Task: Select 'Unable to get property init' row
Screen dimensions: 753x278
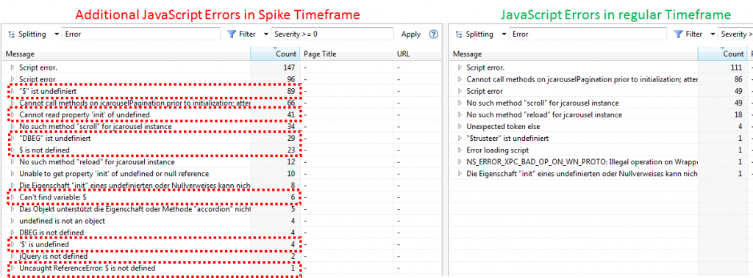Action: [x=221, y=174]
